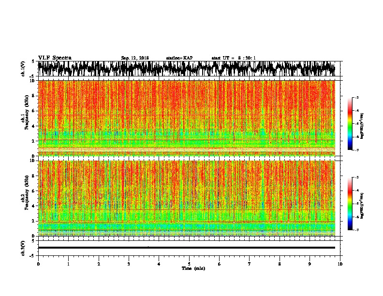Click the "ch.3(V)" axis label
This screenshot has height=296, width=383.
pos(23,248)
